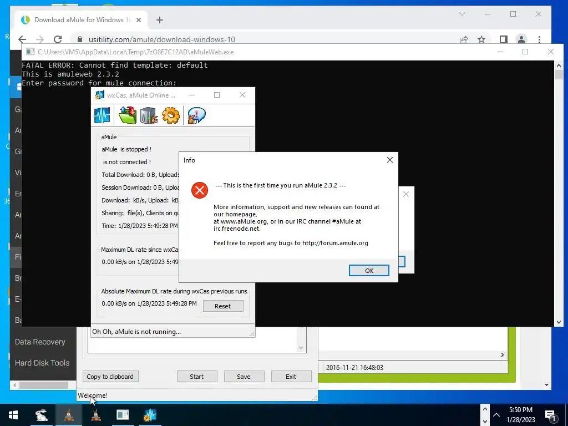Toggle the browser side panel icon
This screenshot has height=426, width=568.
click(x=503, y=39)
